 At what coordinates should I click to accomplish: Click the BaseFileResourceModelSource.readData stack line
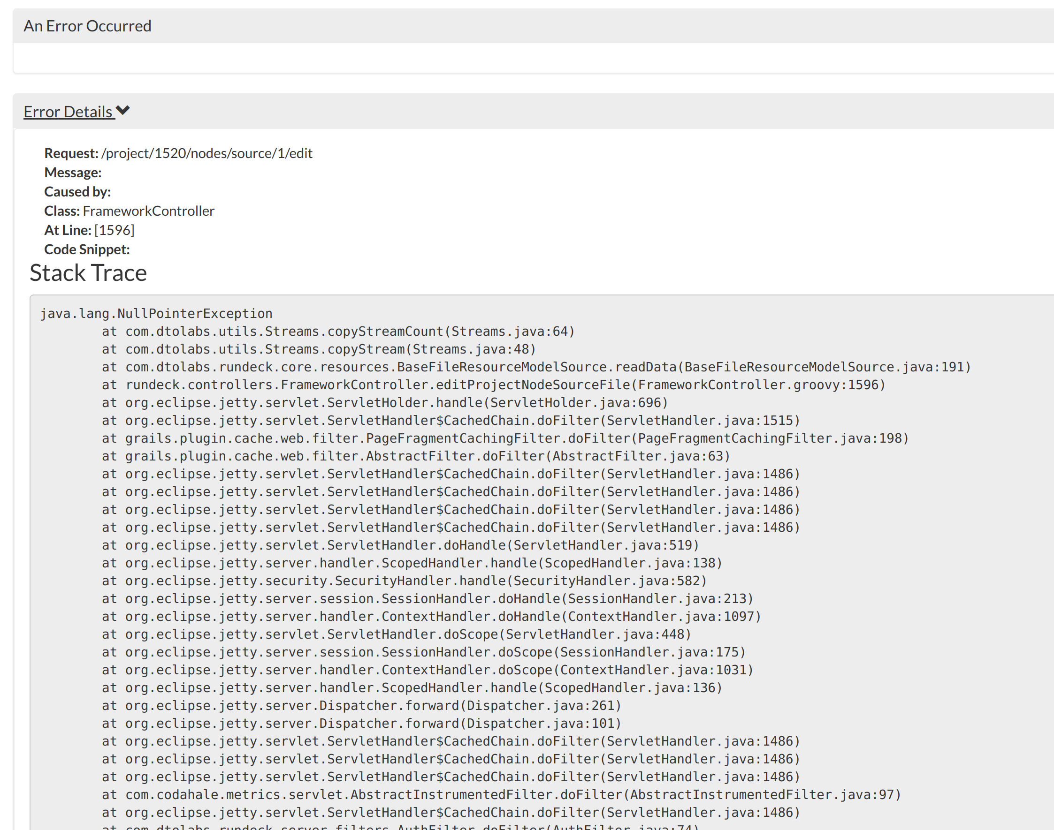[536, 367]
